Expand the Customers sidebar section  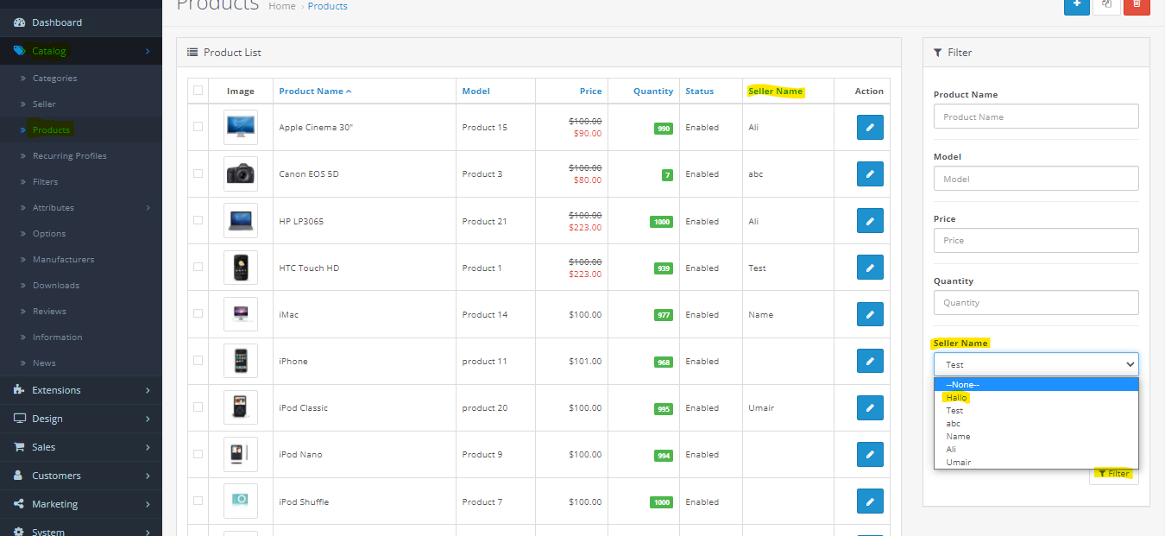coord(81,476)
